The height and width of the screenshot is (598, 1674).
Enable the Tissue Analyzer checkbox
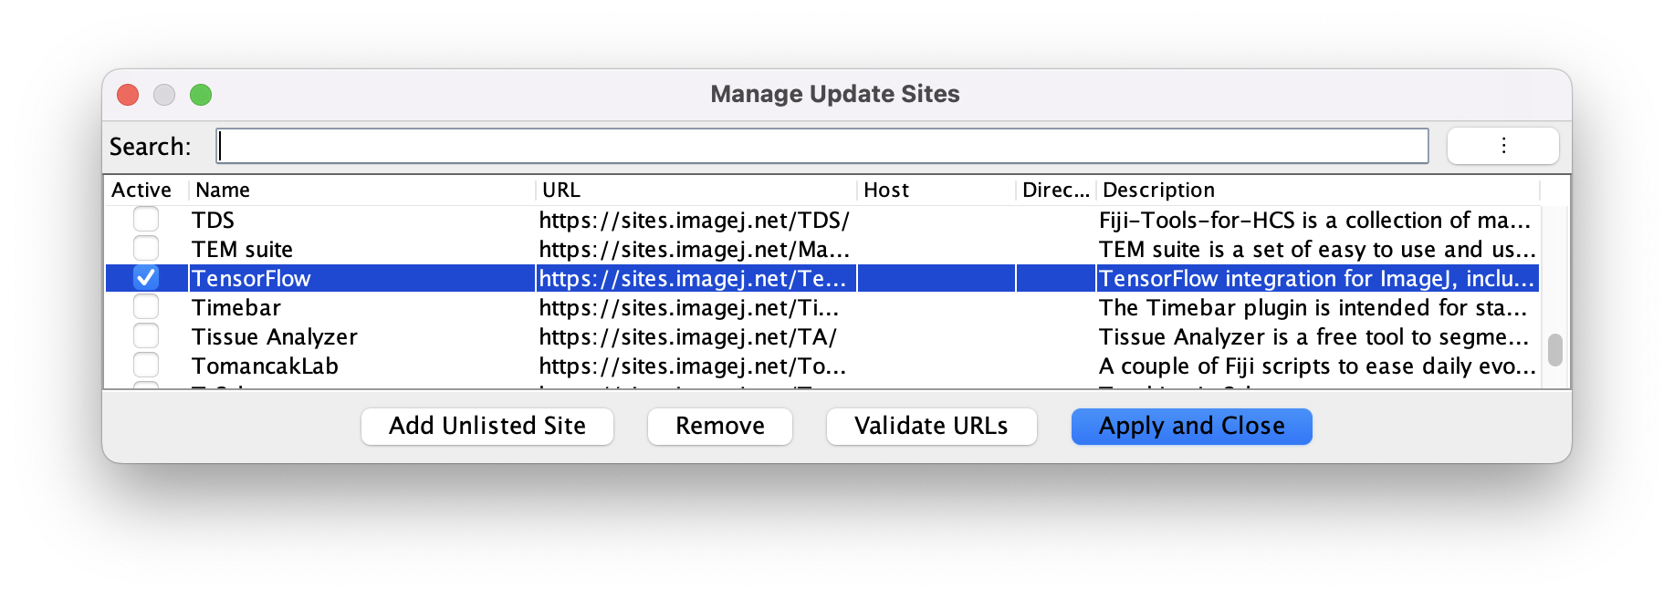(146, 336)
